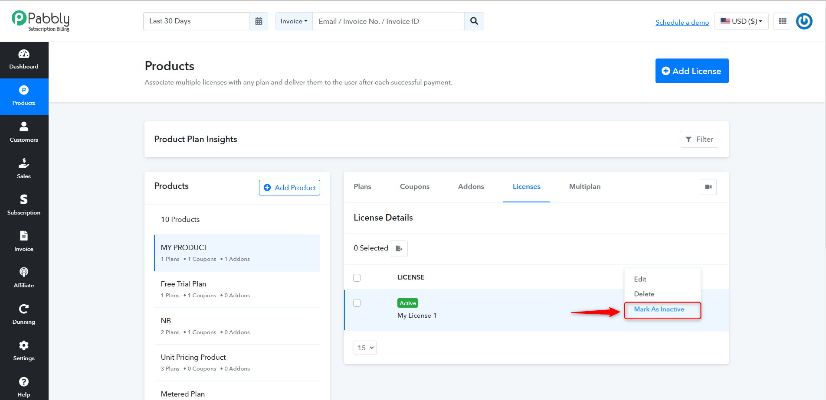Go to Customers in the sidebar
This screenshot has width=826, height=400.
[24, 133]
